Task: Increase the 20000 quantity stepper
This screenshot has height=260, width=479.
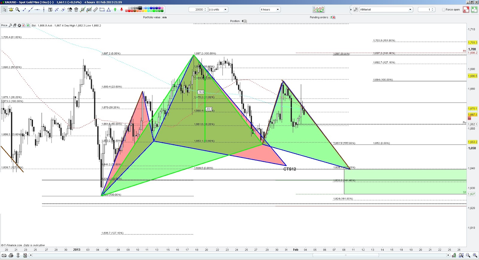Action: click(205, 9)
